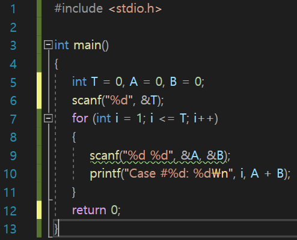Viewport: 297px width, 240px height.
Task: Click variable A in the declaration line
Action: (x=133, y=82)
